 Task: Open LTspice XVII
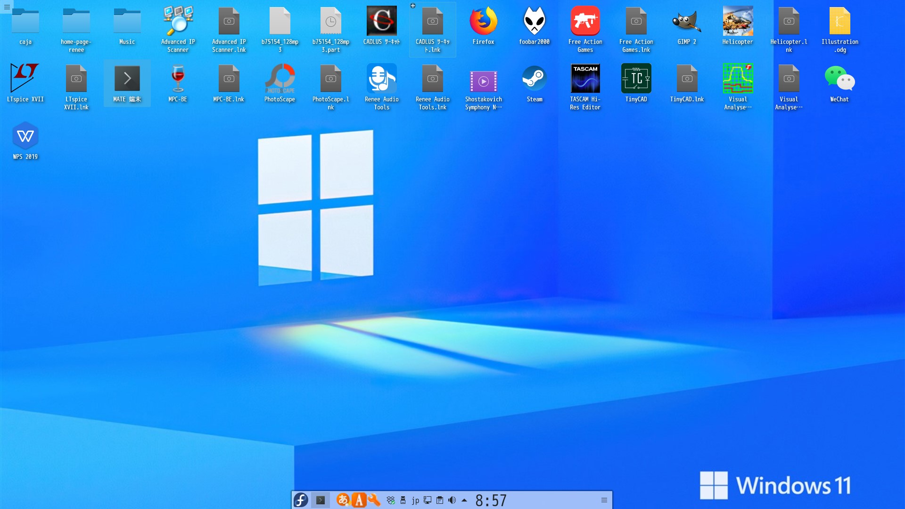click(25, 78)
